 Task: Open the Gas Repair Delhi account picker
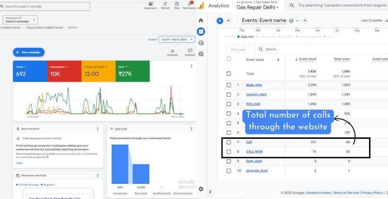tap(257, 8)
